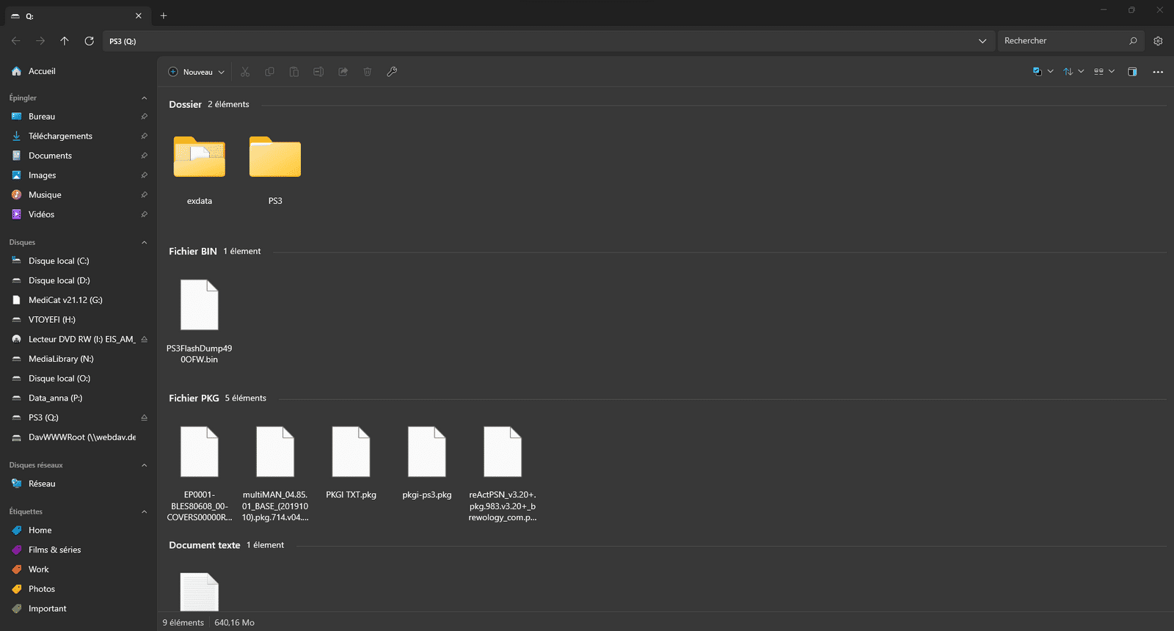The image size is (1174, 631).
Task: Unpin Documents using its pin icon
Action: coord(144,156)
